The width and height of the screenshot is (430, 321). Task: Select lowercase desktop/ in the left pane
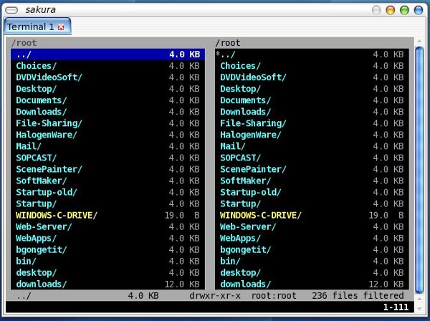tap(107, 273)
